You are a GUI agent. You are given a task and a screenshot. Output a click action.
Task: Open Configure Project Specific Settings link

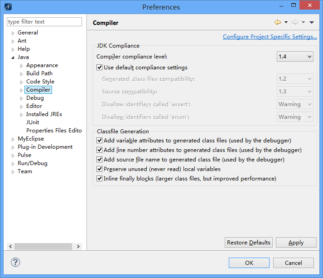270,36
